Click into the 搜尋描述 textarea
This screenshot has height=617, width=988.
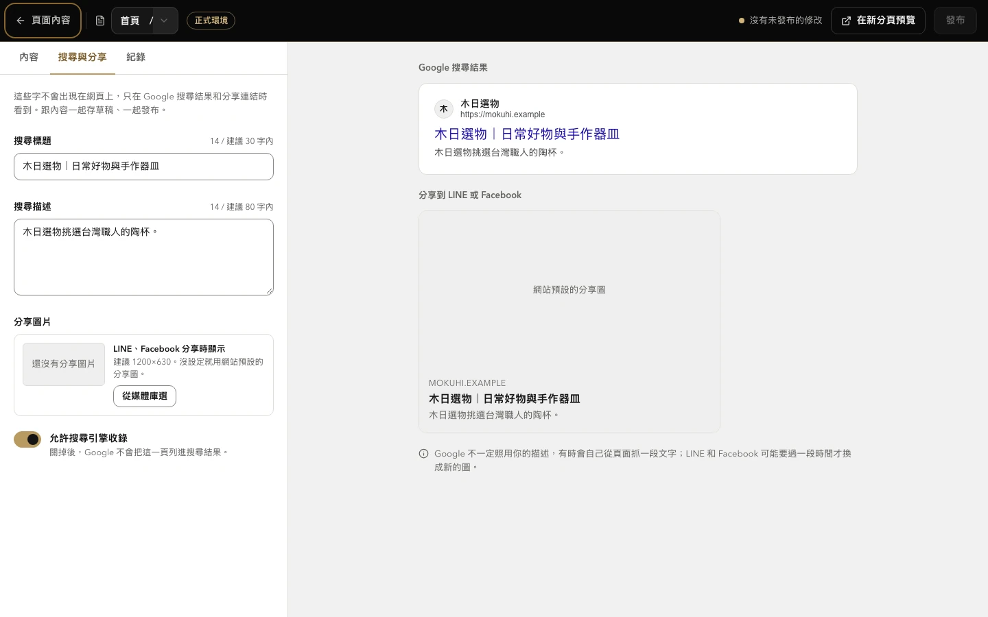pyautogui.click(x=143, y=257)
